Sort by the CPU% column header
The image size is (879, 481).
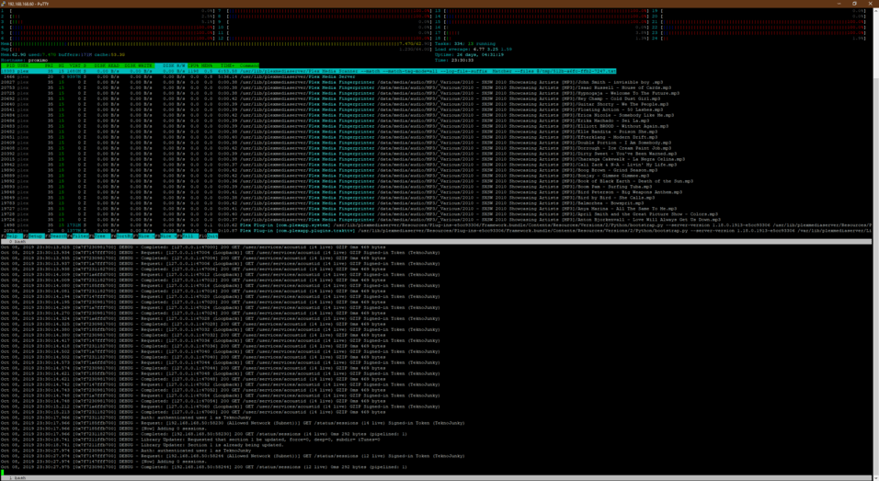point(194,65)
